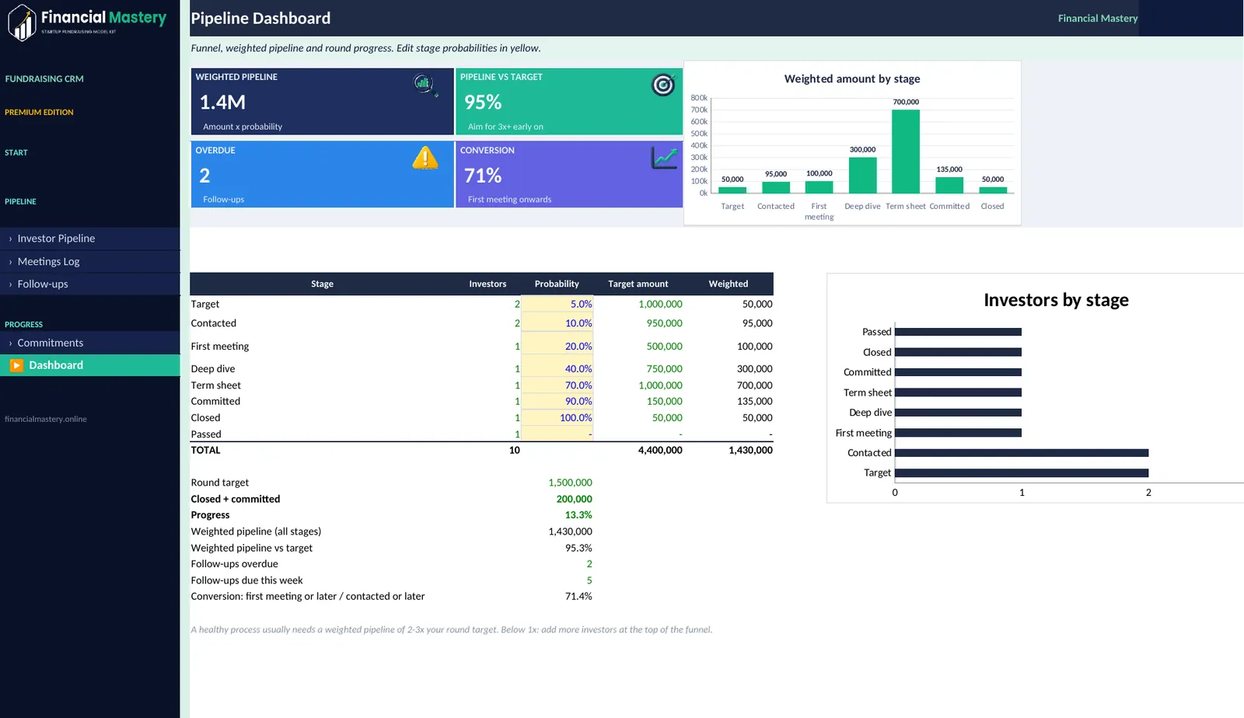Screen dimensions: 1244x718
Task: Click the overdue warning triangle icon
Action: pyautogui.click(x=425, y=158)
